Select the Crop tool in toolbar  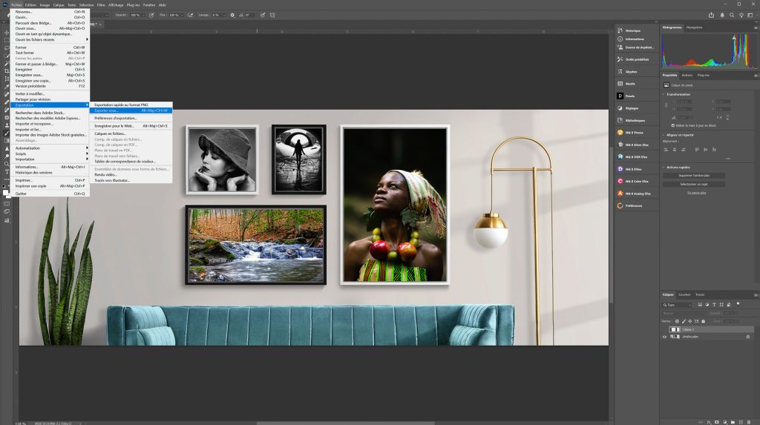(7, 70)
